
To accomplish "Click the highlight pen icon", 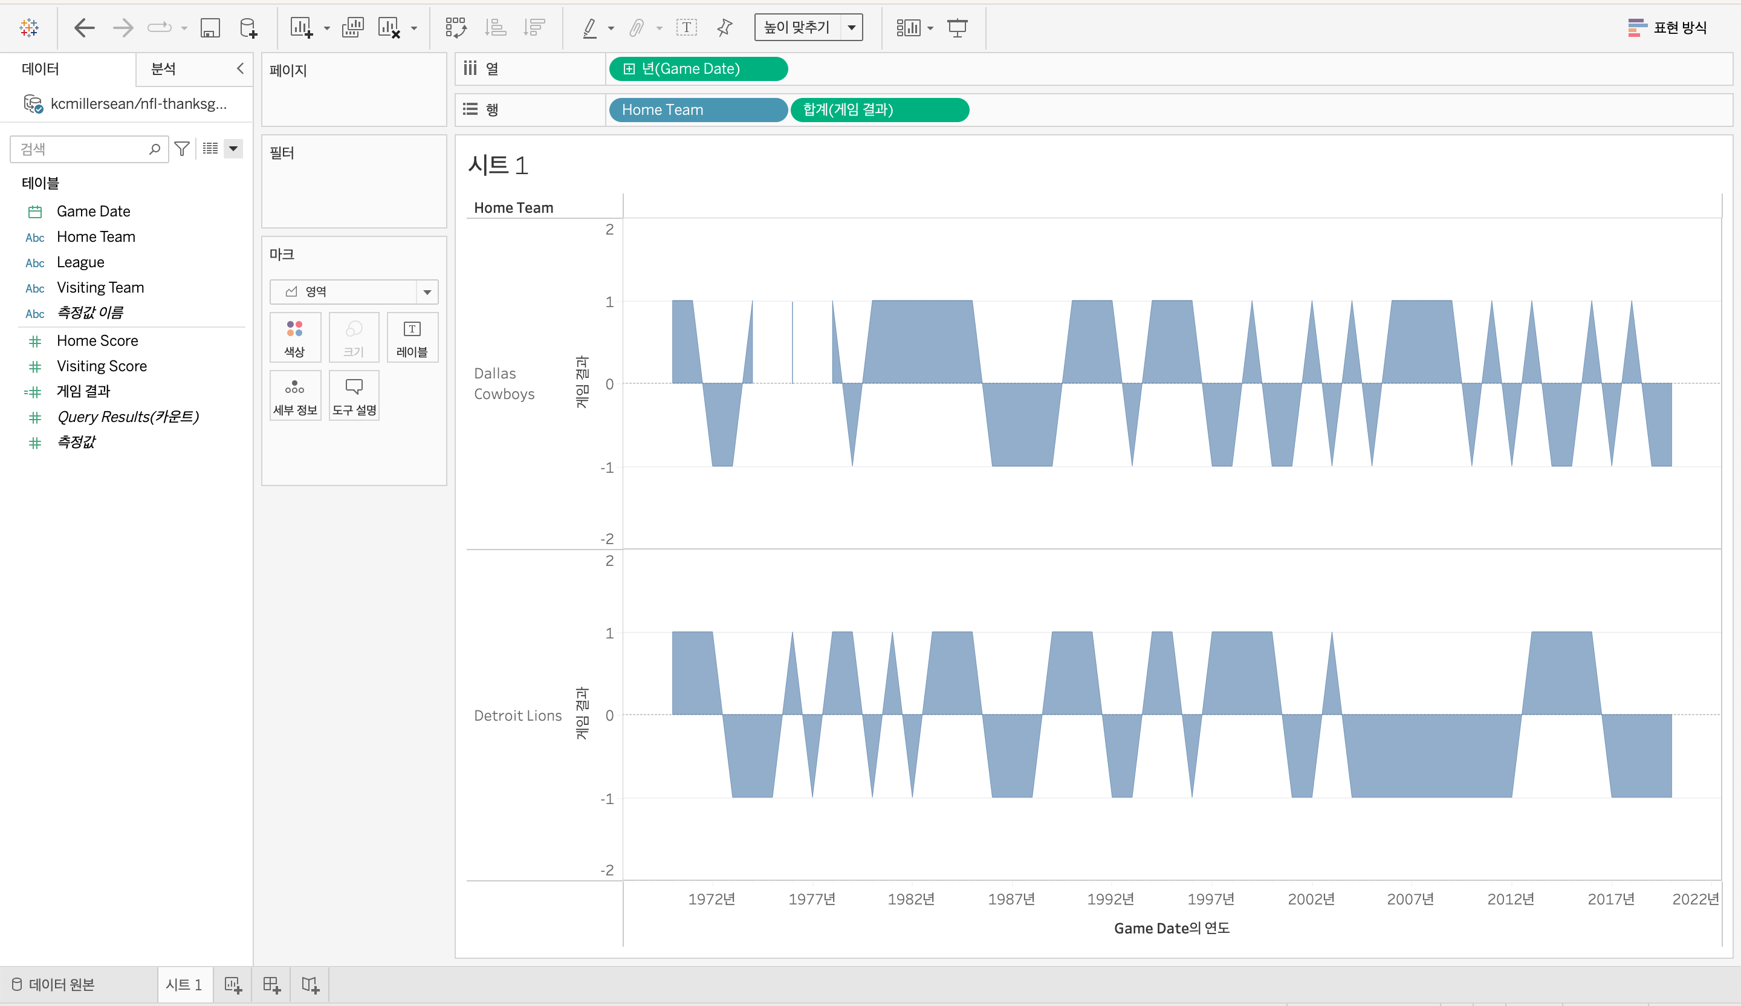I will tap(589, 28).
